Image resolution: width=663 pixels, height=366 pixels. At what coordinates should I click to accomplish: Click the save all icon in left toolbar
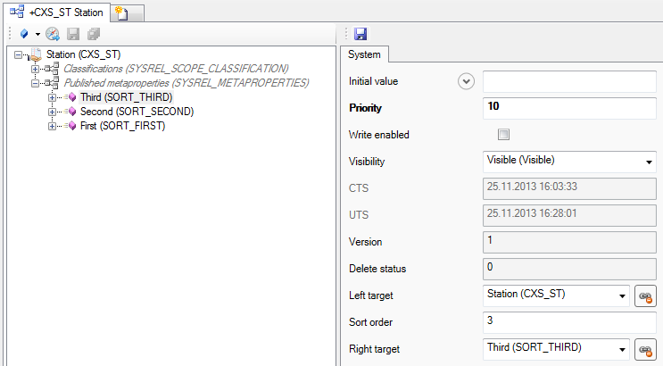click(x=94, y=34)
